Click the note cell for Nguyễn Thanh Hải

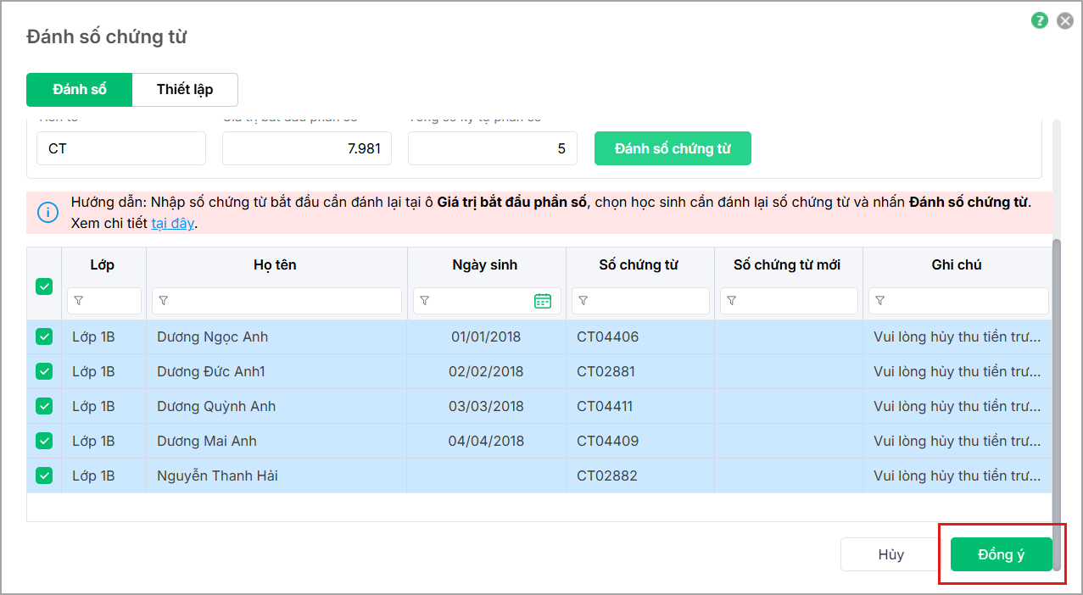point(957,475)
